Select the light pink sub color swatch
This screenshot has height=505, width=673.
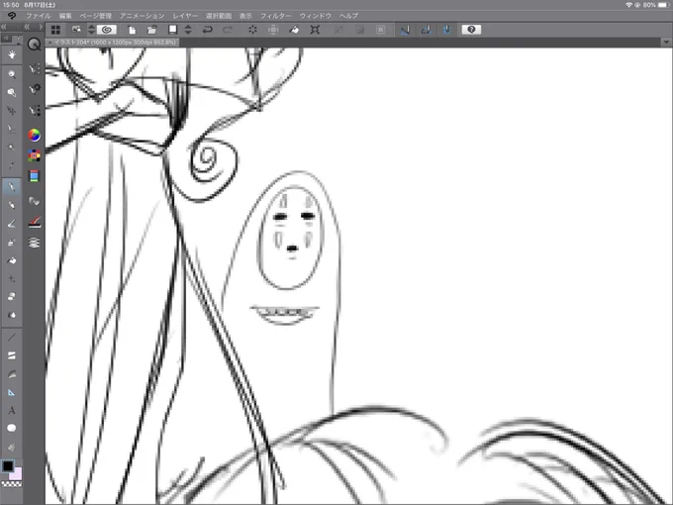[17, 474]
